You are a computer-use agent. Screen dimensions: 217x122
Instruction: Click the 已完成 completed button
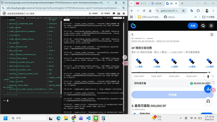click(x=172, y=95)
